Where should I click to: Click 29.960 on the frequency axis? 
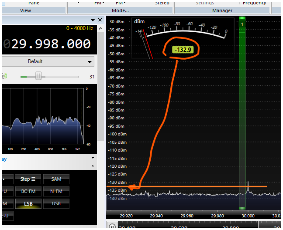point(187,216)
